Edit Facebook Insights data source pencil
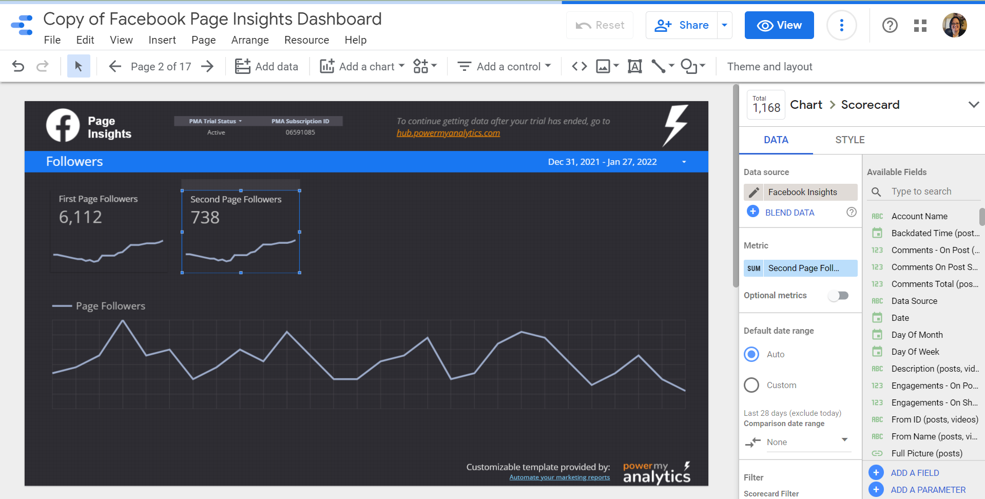The height and width of the screenshot is (499, 985). click(754, 192)
